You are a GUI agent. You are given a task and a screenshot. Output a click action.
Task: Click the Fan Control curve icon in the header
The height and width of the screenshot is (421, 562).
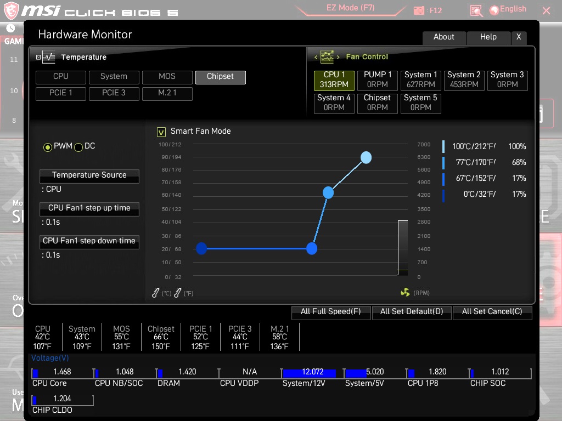[327, 56]
